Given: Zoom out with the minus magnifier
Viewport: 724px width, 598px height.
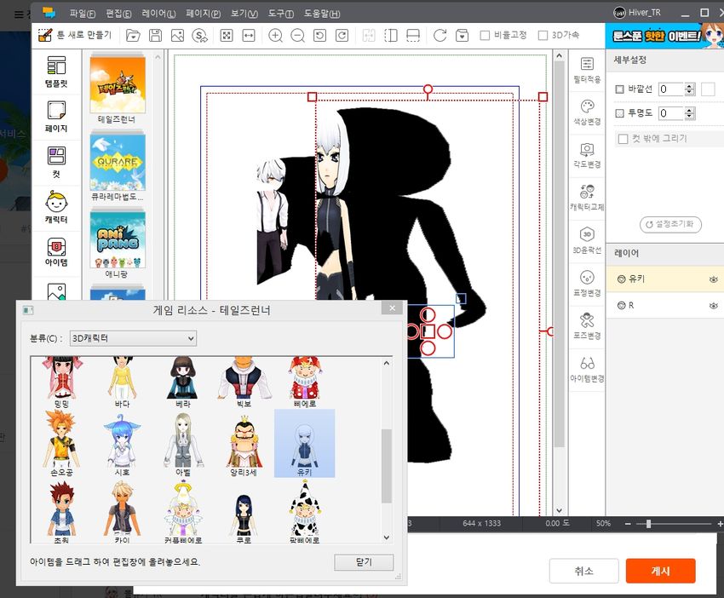Looking at the screenshot, I should [x=298, y=35].
